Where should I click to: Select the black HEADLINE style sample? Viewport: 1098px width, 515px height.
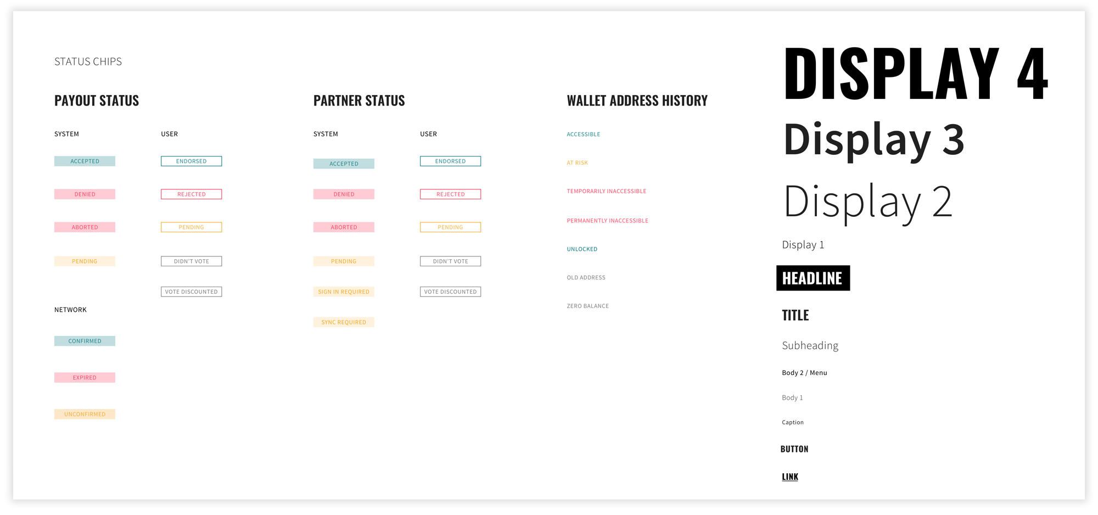(x=813, y=278)
